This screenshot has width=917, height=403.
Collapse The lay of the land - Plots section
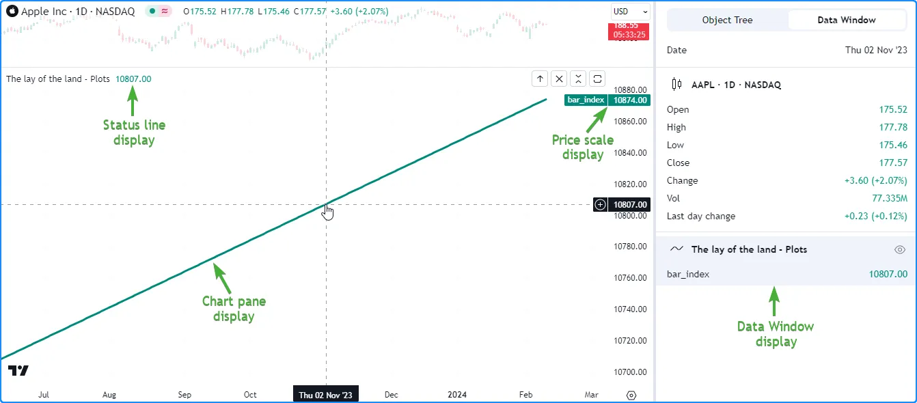[x=749, y=250]
